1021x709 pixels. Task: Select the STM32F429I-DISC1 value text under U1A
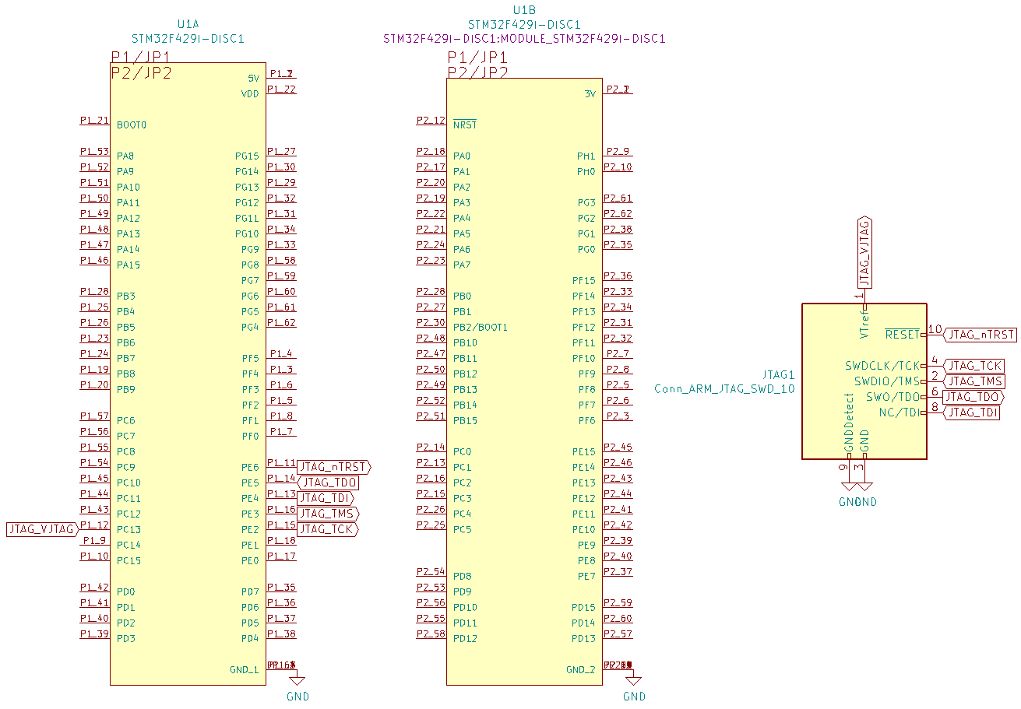point(188,38)
